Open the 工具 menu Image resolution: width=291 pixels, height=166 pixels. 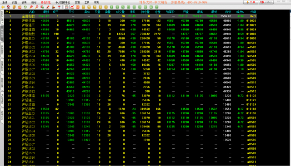click(87, 2)
